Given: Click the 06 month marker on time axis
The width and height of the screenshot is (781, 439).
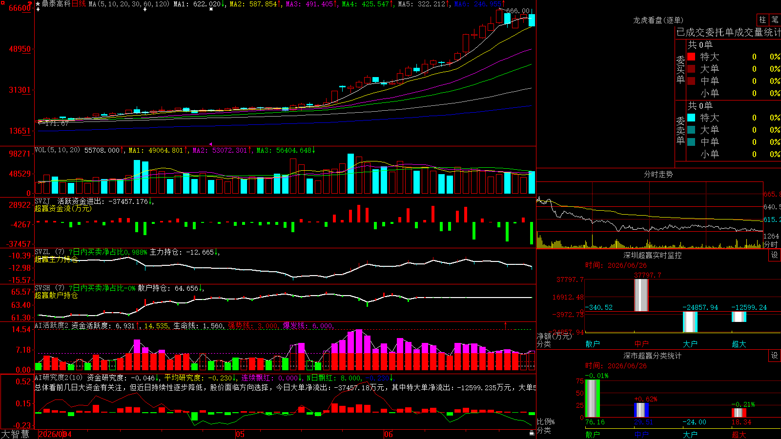Looking at the screenshot, I should [x=388, y=434].
